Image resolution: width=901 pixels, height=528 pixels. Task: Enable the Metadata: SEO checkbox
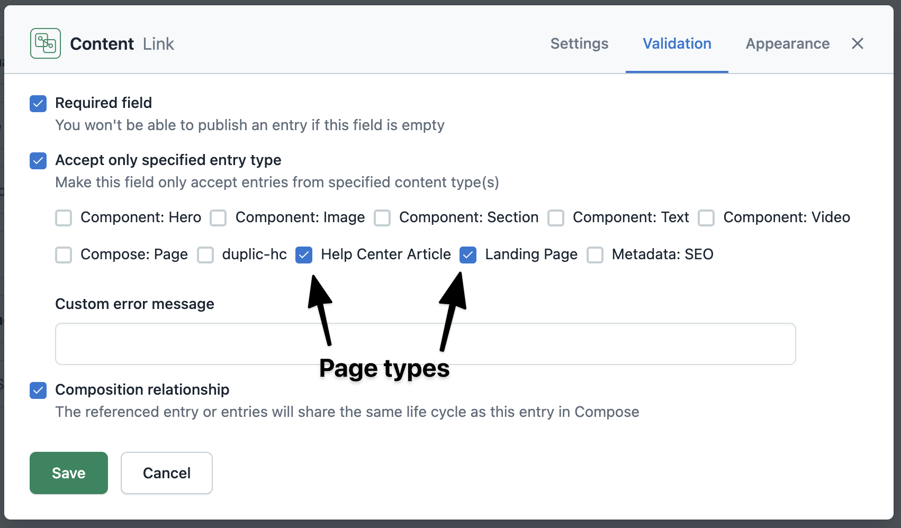(x=595, y=255)
